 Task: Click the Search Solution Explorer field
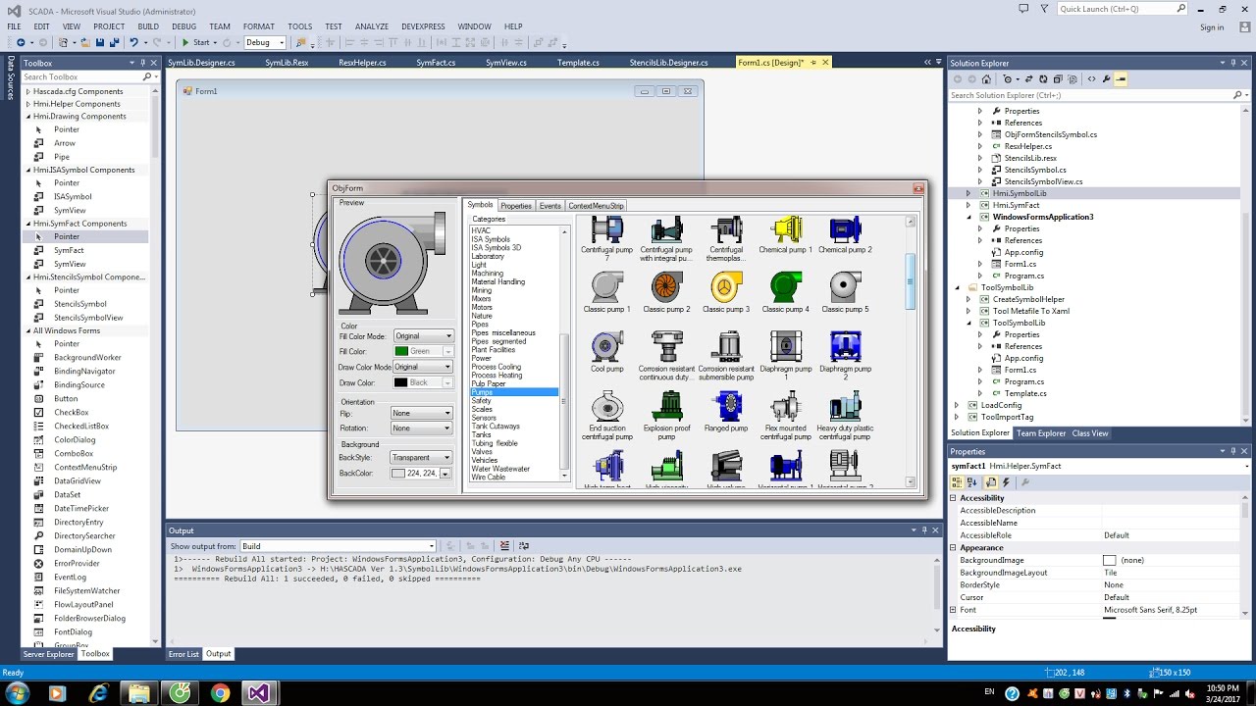pyautogui.click(x=1090, y=95)
